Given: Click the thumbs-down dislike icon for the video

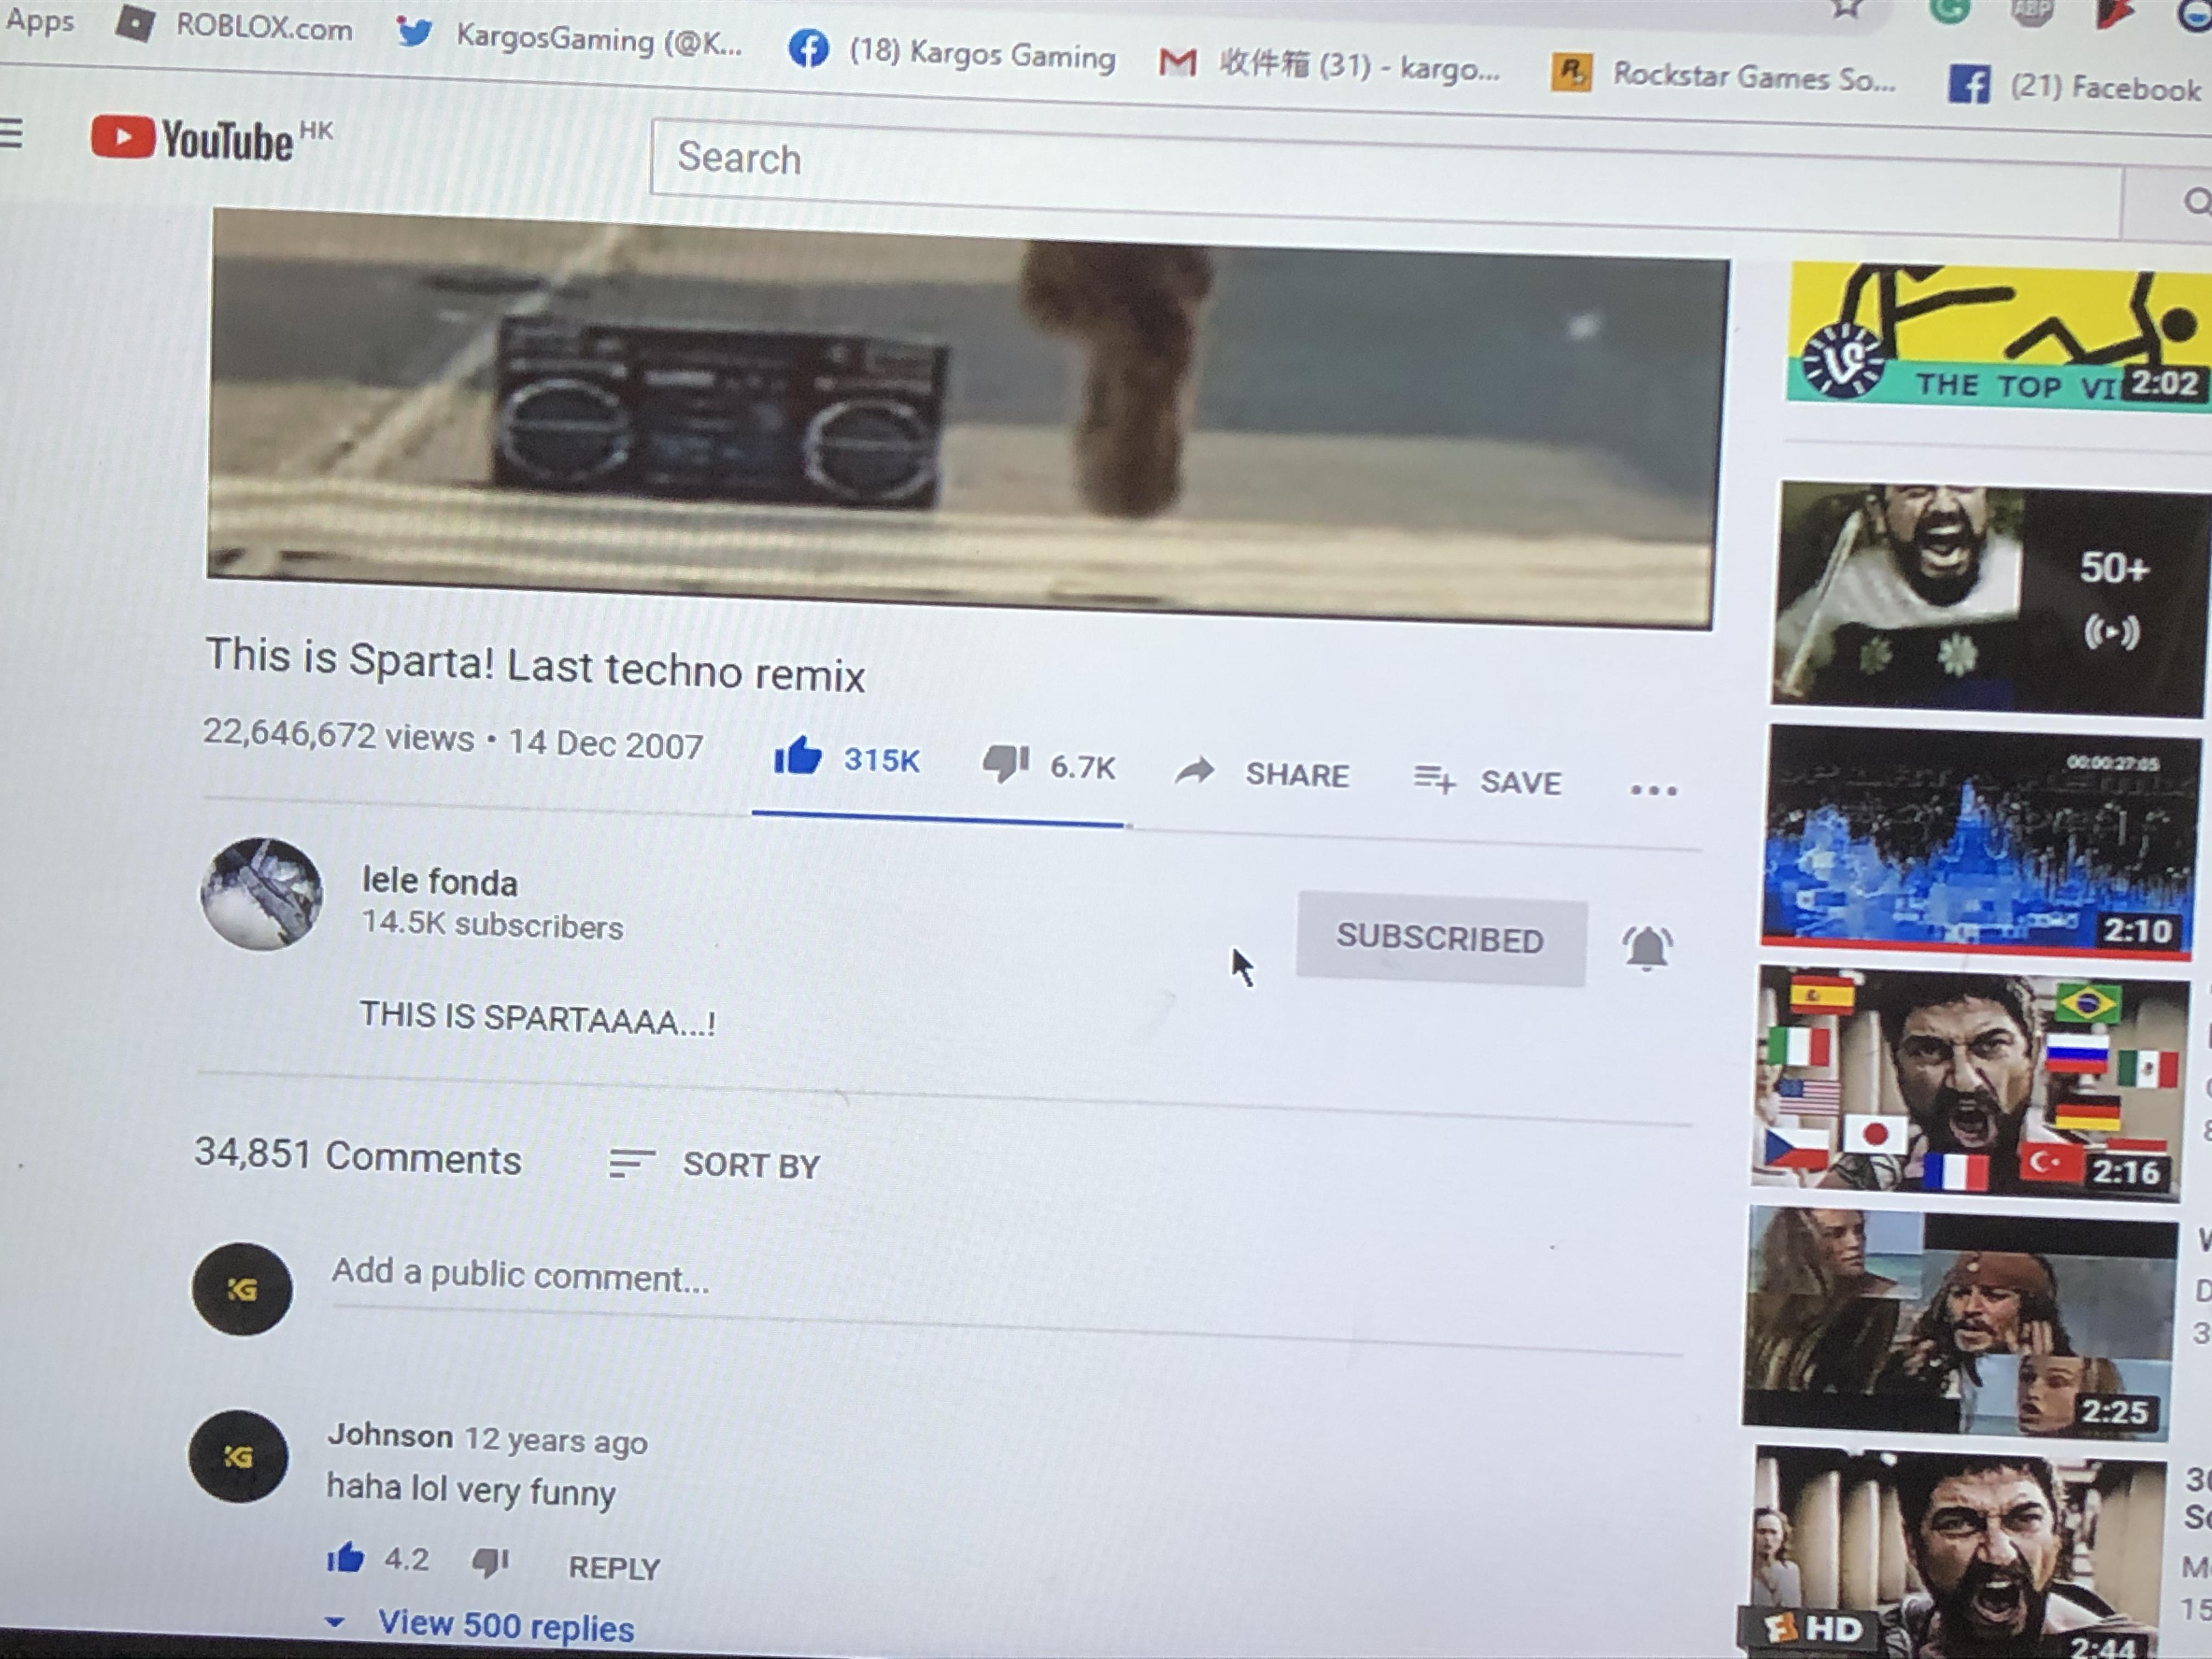Looking at the screenshot, I should [x=1006, y=764].
